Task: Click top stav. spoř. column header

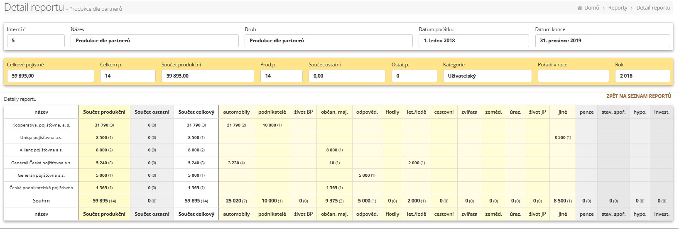Action: click(613, 112)
